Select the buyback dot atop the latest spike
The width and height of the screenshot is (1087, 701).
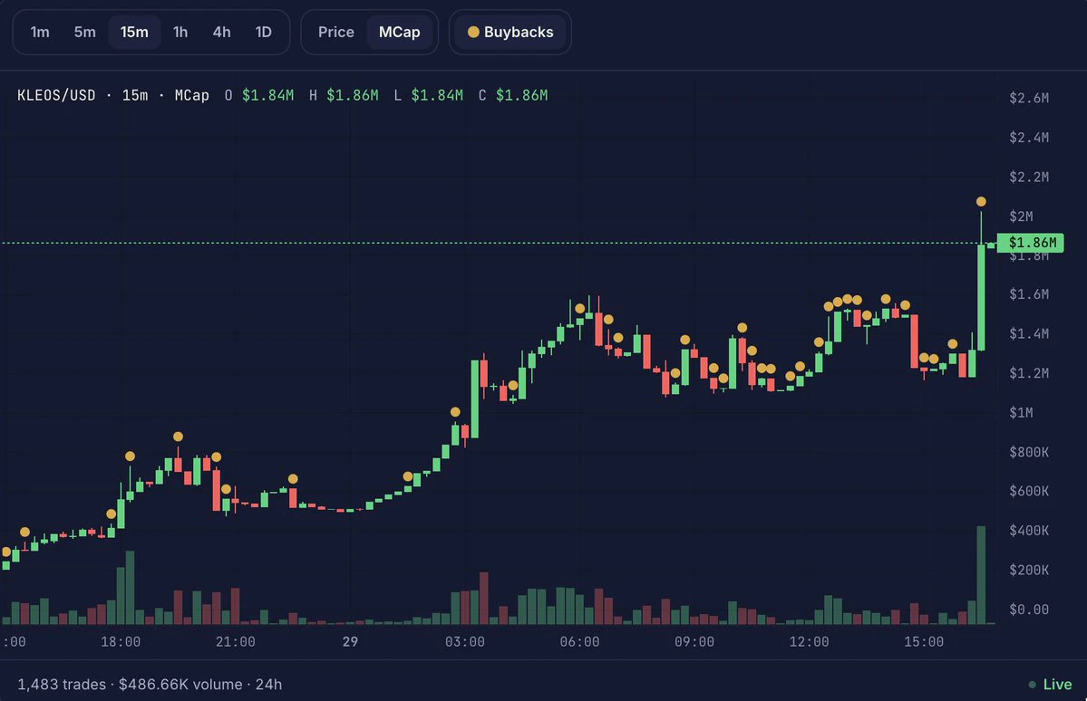click(x=981, y=202)
